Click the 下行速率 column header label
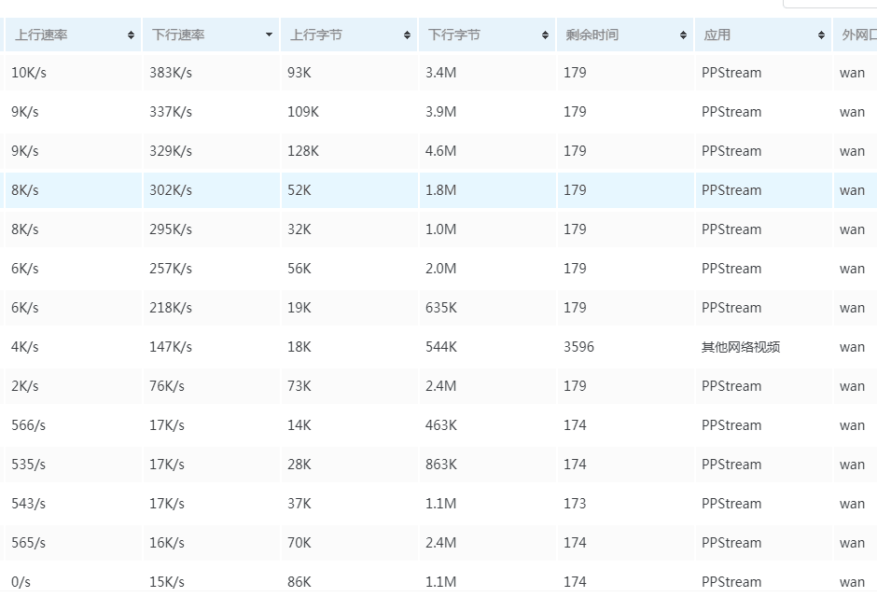This screenshot has width=877, height=597. (x=178, y=35)
